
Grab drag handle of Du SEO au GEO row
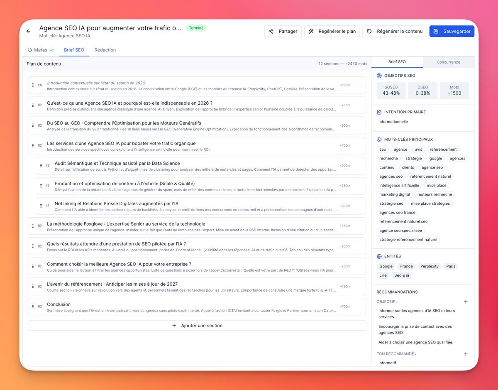[x=33, y=125]
